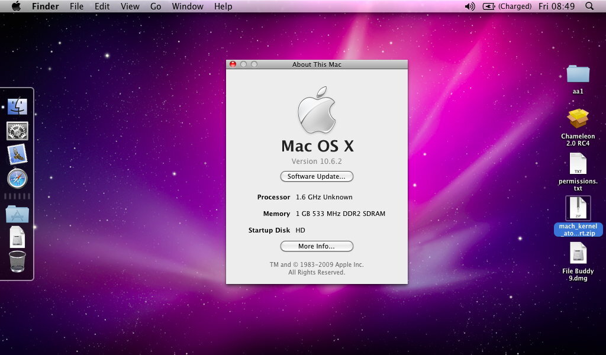Select the permissions.txt file icon
The height and width of the screenshot is (355, 606).
click(x=578, y=164)
